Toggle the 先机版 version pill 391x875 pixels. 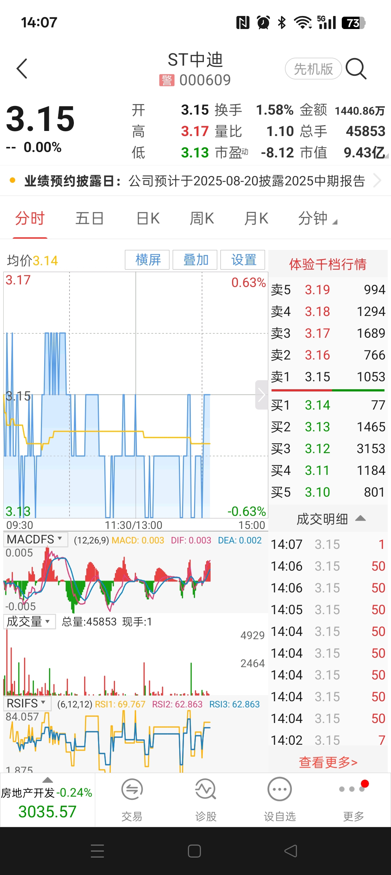click(314, 69)
